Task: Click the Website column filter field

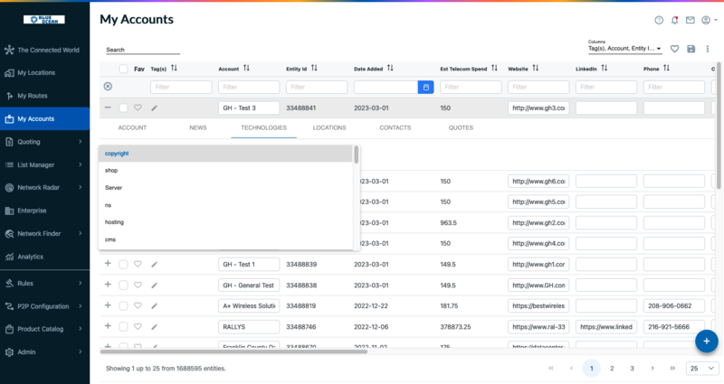Action: click(x=538, y=87)
